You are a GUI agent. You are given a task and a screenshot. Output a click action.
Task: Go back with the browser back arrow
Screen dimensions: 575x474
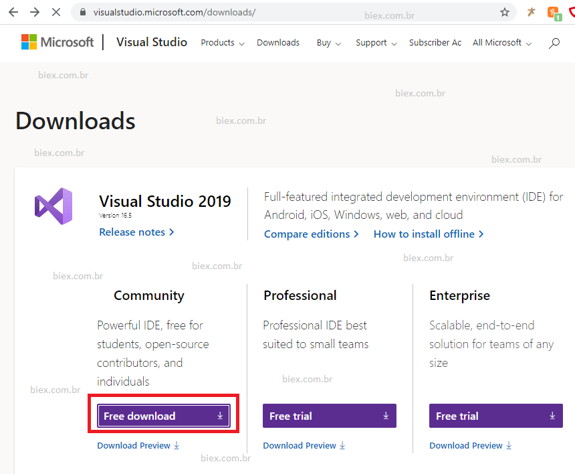[13, 12]
